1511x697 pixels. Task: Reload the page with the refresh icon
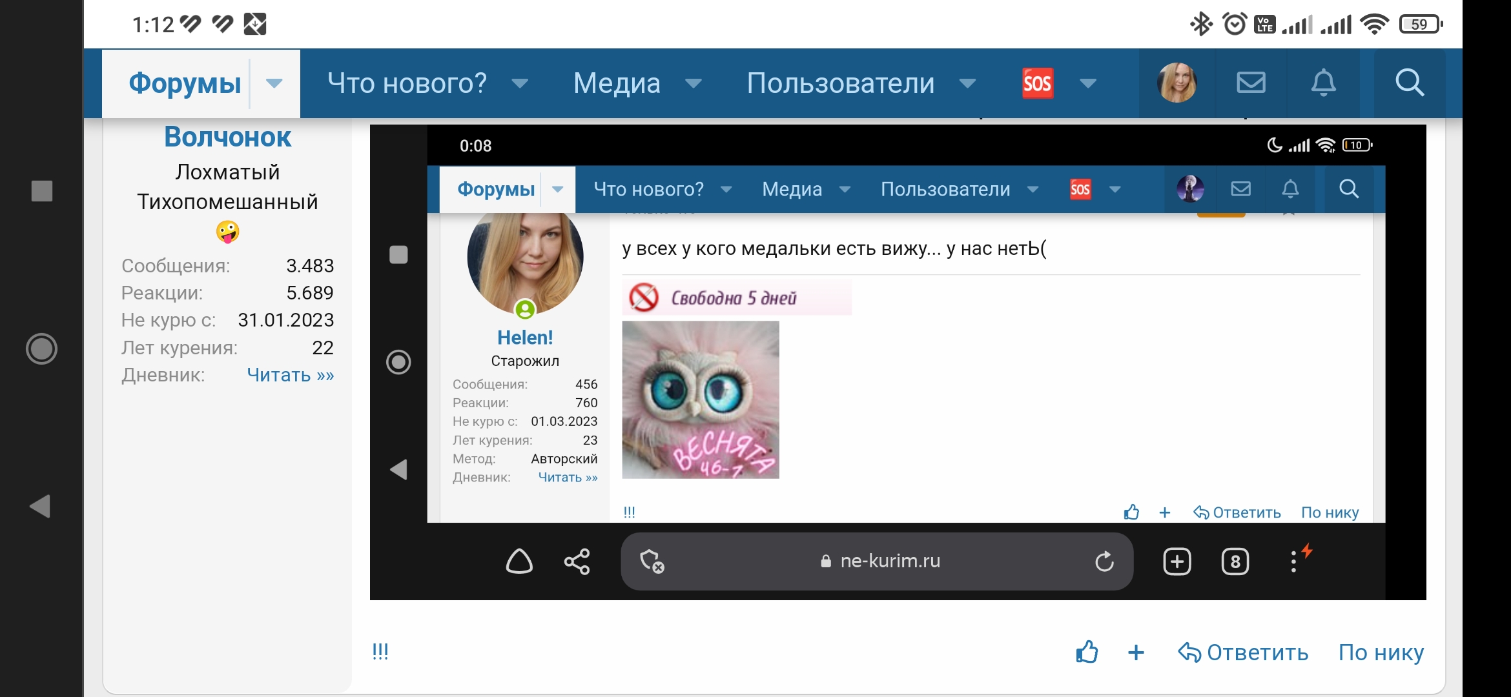1105,561
